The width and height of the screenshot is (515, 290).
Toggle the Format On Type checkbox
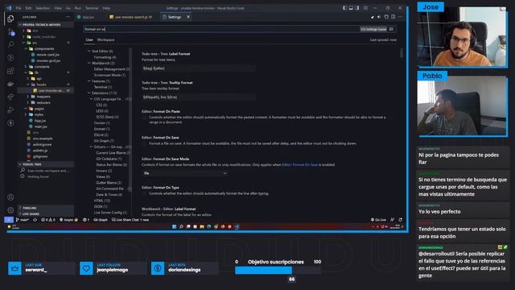pyautogui.click(x=145, y=193)
